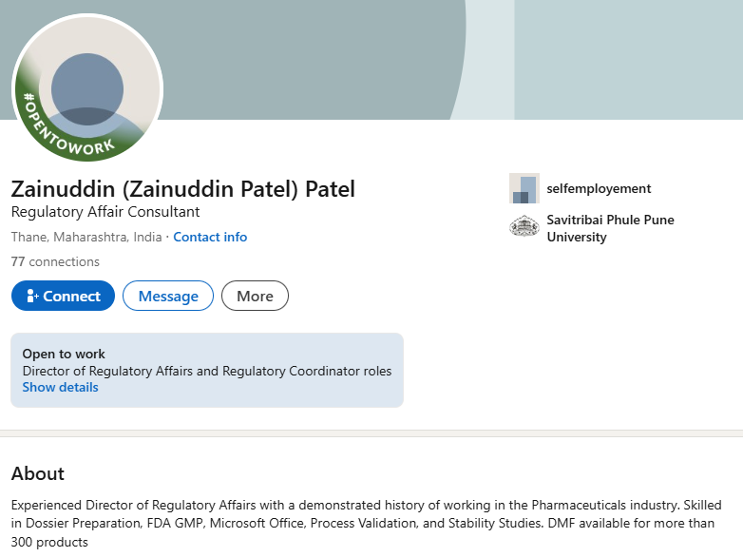Open the Savitribai Phule Pune University link
The width and height of the screenshot is (743, 557).
pos(610,228)
